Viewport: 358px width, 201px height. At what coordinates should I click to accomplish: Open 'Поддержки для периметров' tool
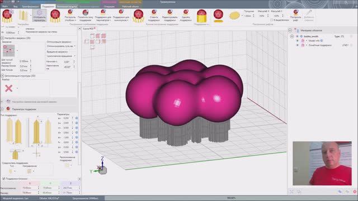[x=103, y=16]
